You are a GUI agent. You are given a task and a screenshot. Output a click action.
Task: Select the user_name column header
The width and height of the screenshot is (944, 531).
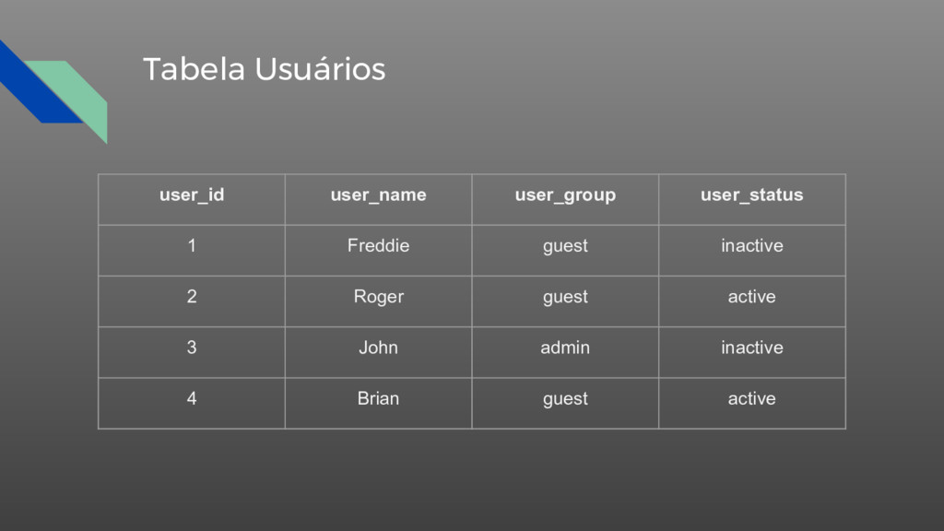(378, 199)
